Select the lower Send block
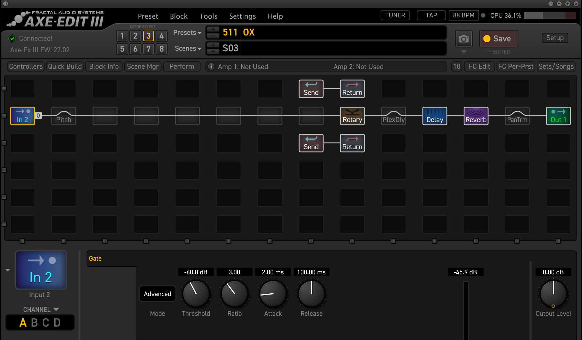This screenshot has height=340, width=582. (x=311, y=143)
